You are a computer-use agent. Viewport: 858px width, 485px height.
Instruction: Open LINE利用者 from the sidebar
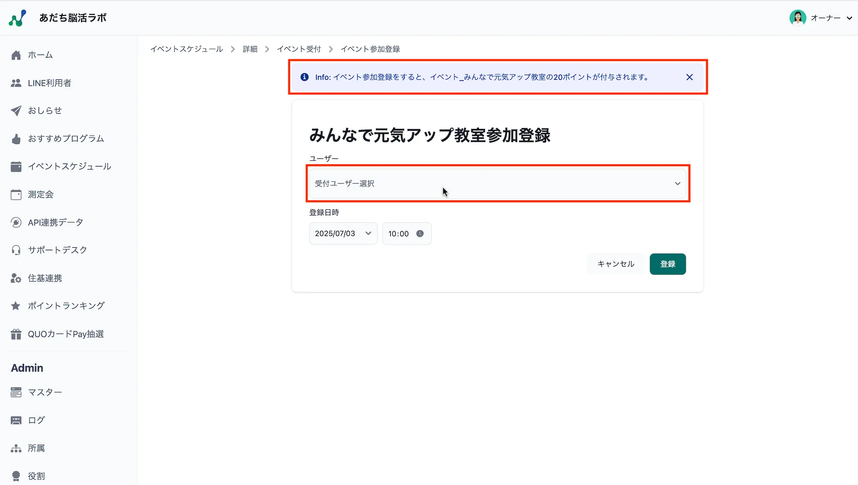16,83
